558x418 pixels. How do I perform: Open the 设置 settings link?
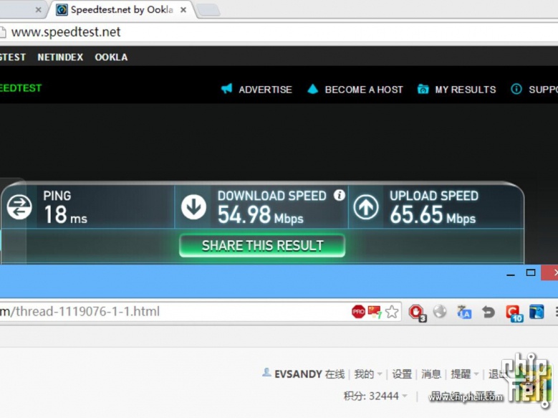(x=402, y=374)
